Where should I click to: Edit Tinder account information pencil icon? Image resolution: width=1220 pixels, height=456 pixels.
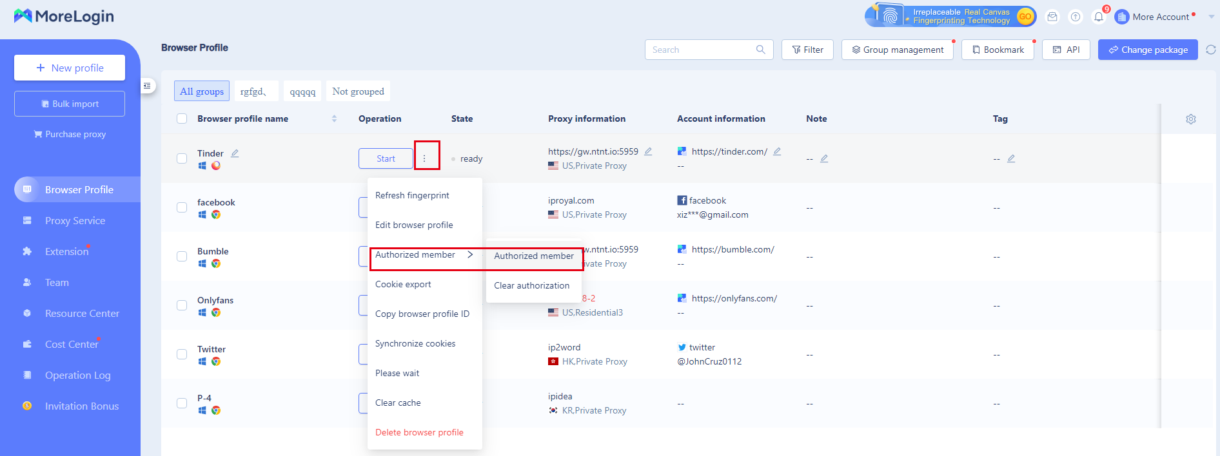tap(777, 151)
